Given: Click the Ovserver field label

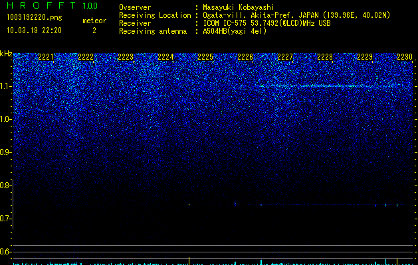Looking at the screenshot, I should (x=135, y=7).
